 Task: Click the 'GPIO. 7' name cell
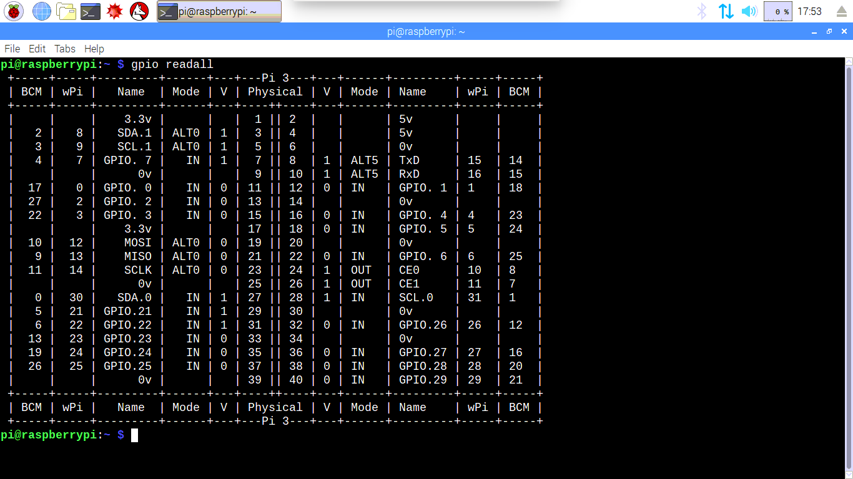[127, 160]
